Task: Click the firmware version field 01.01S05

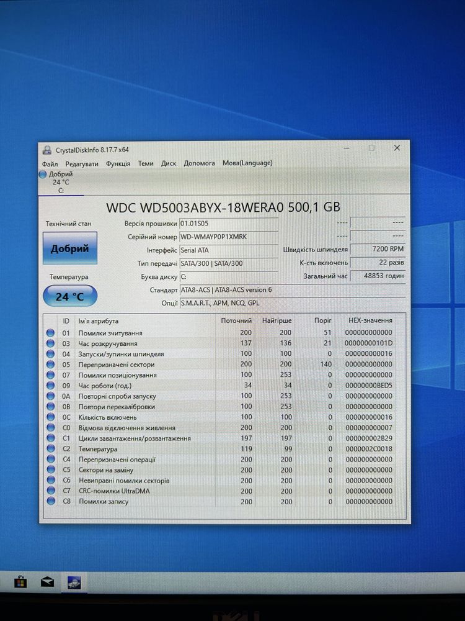Action: click(229, 224)
